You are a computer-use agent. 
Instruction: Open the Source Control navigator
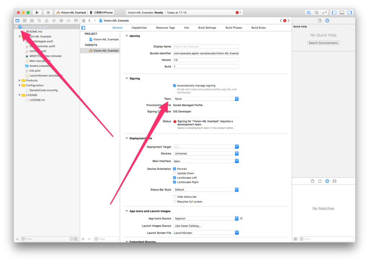pos(25,21)
